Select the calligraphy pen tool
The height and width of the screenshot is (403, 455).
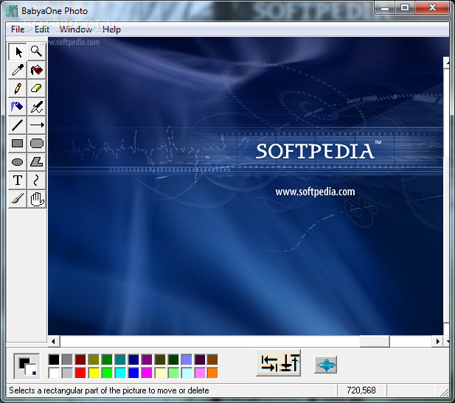pos(36,107)
